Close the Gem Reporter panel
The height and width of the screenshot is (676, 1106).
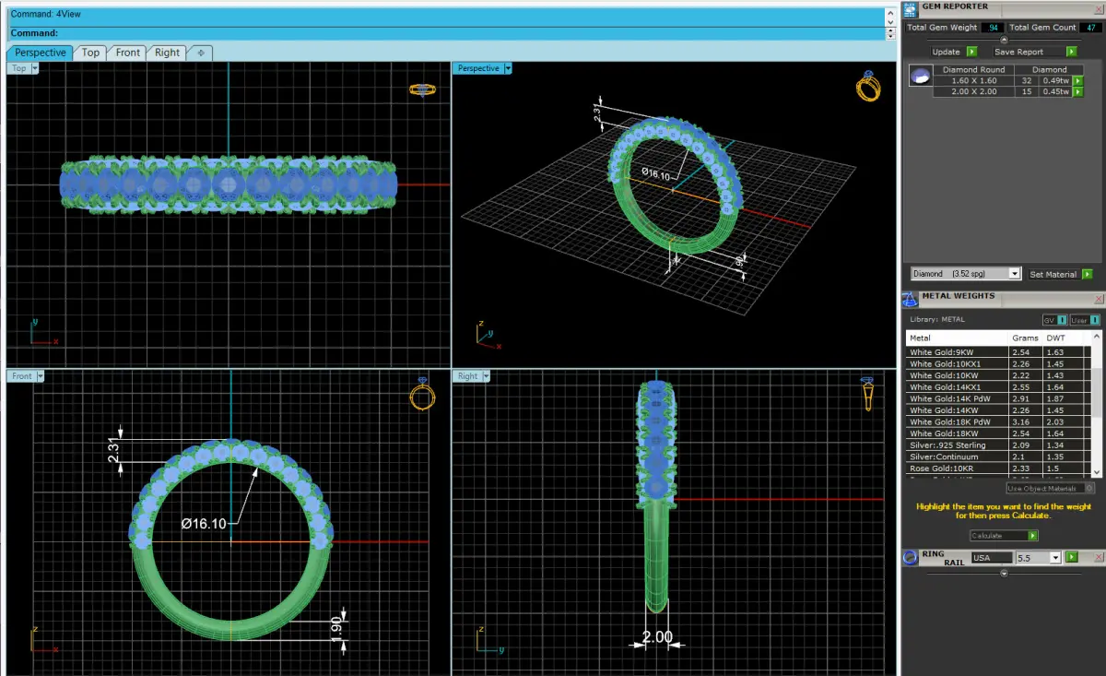(x=1098, y=8)
